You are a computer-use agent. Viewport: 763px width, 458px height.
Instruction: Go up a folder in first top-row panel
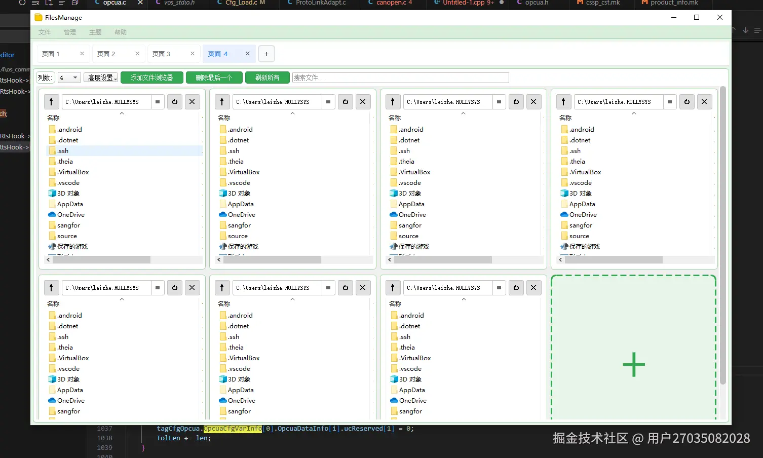(51, 102)
